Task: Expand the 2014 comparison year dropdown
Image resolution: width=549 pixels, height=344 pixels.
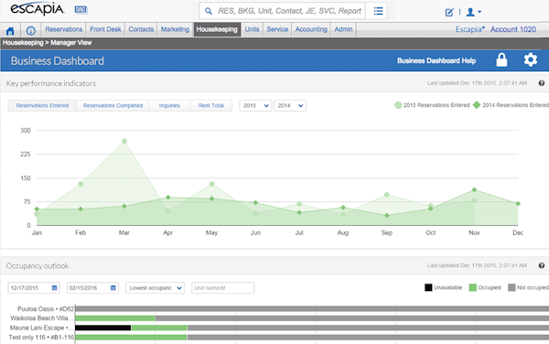Action: [x=290, y=106]
